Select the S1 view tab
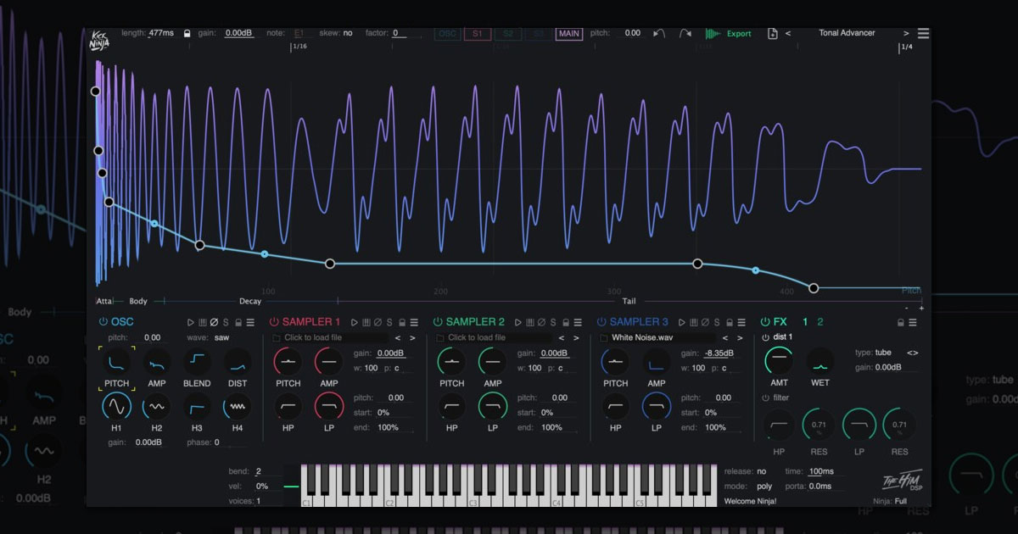Screen dimensions: 1018x534 [x=477, y=34]
